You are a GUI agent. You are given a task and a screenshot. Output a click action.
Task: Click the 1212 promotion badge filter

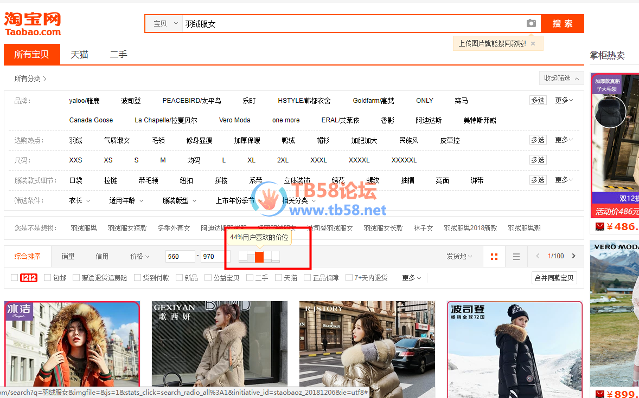tap(28, 278)
